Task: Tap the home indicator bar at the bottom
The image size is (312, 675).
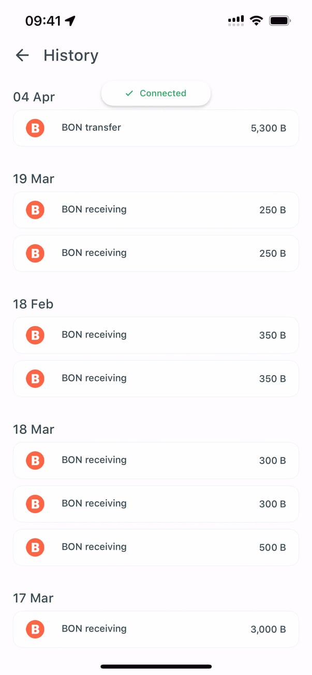Action: tap(156, 666)
